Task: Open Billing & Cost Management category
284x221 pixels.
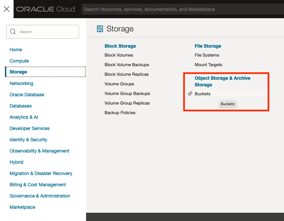Action: pyautogui.click(x=38, y=185)
